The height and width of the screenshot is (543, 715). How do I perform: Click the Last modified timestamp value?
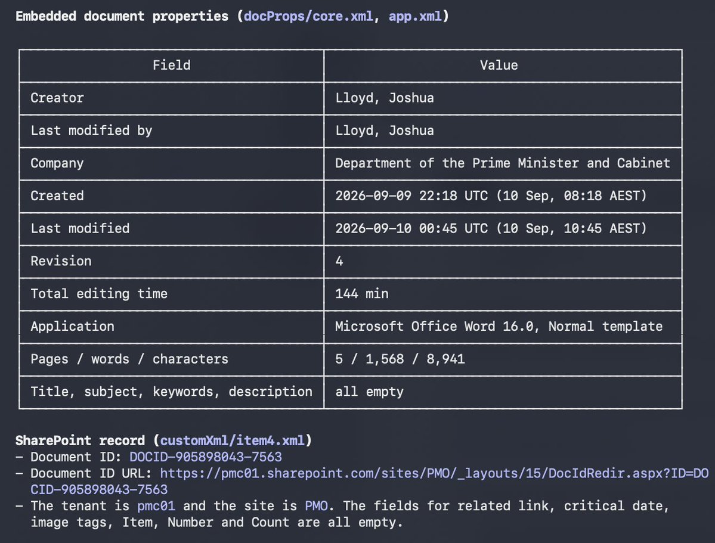[491, 228]
